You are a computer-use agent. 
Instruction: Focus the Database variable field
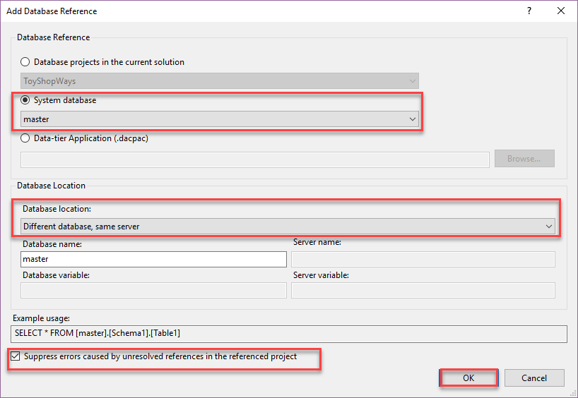coord(153,291)
